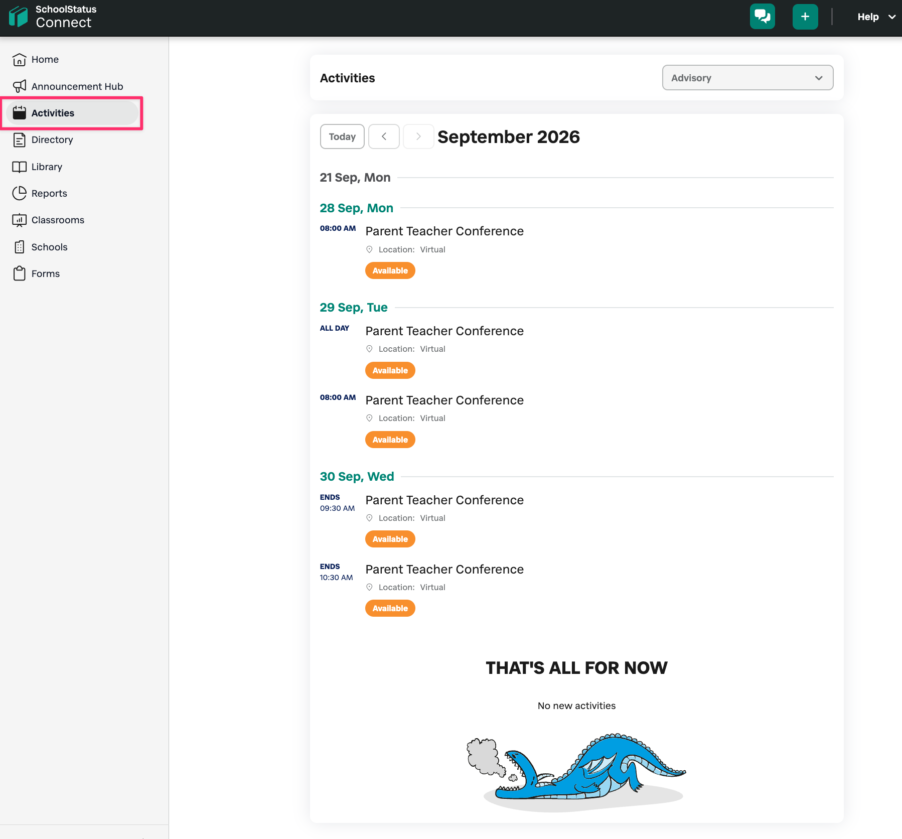The image size is (902, 839).
Task: Open Parent Teacher Conference ending 09:30 AM
Action: click(x=444, y=500)
